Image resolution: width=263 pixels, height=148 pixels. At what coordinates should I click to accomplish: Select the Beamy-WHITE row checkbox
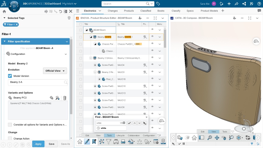(x=81, y=37)
